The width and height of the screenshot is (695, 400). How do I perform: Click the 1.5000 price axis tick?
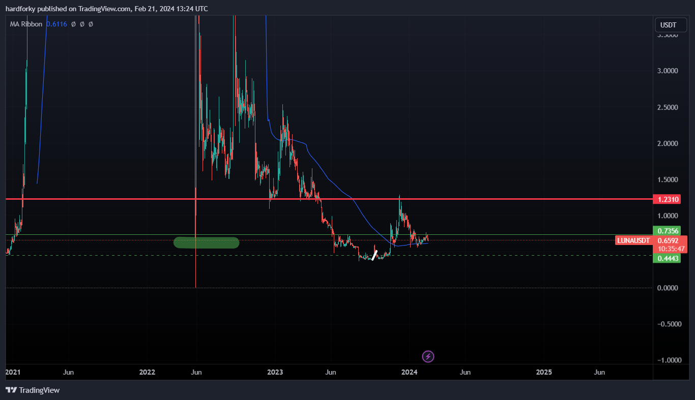click(668, 179)
